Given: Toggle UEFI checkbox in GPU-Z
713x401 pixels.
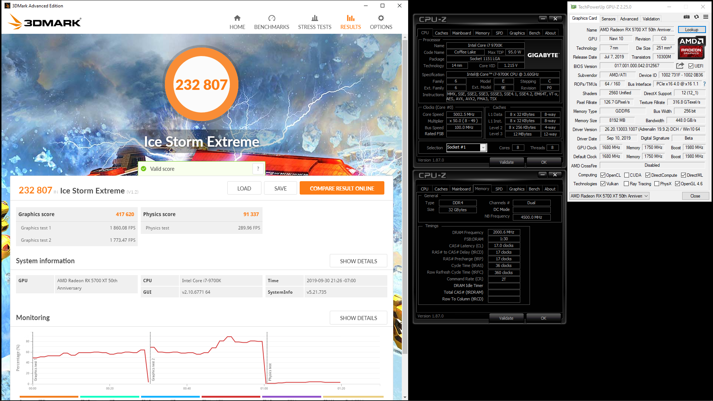Looking at the screenshot, I should pos(691,66).
